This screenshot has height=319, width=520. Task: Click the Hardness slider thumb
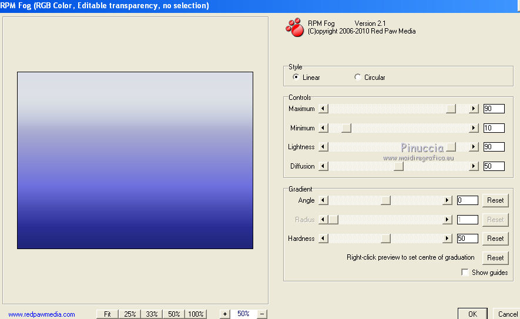tap(385, 238)
